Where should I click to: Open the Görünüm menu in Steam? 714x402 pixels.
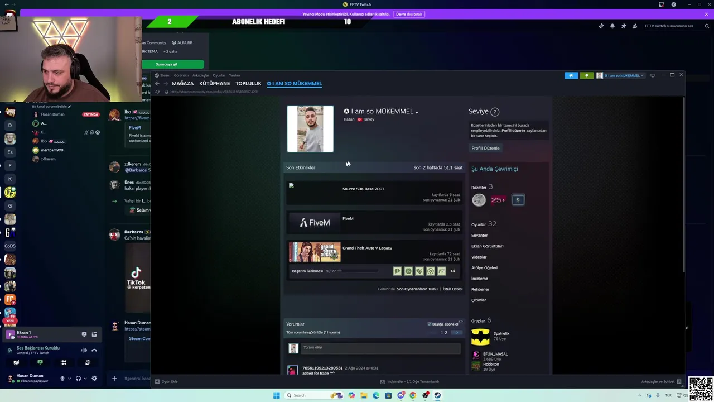coord(181,75)
